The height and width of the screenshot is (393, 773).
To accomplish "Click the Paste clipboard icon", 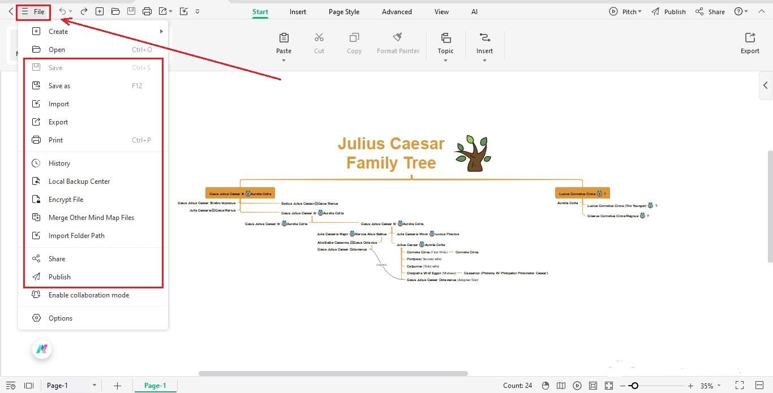I will (x=284, y=38).
